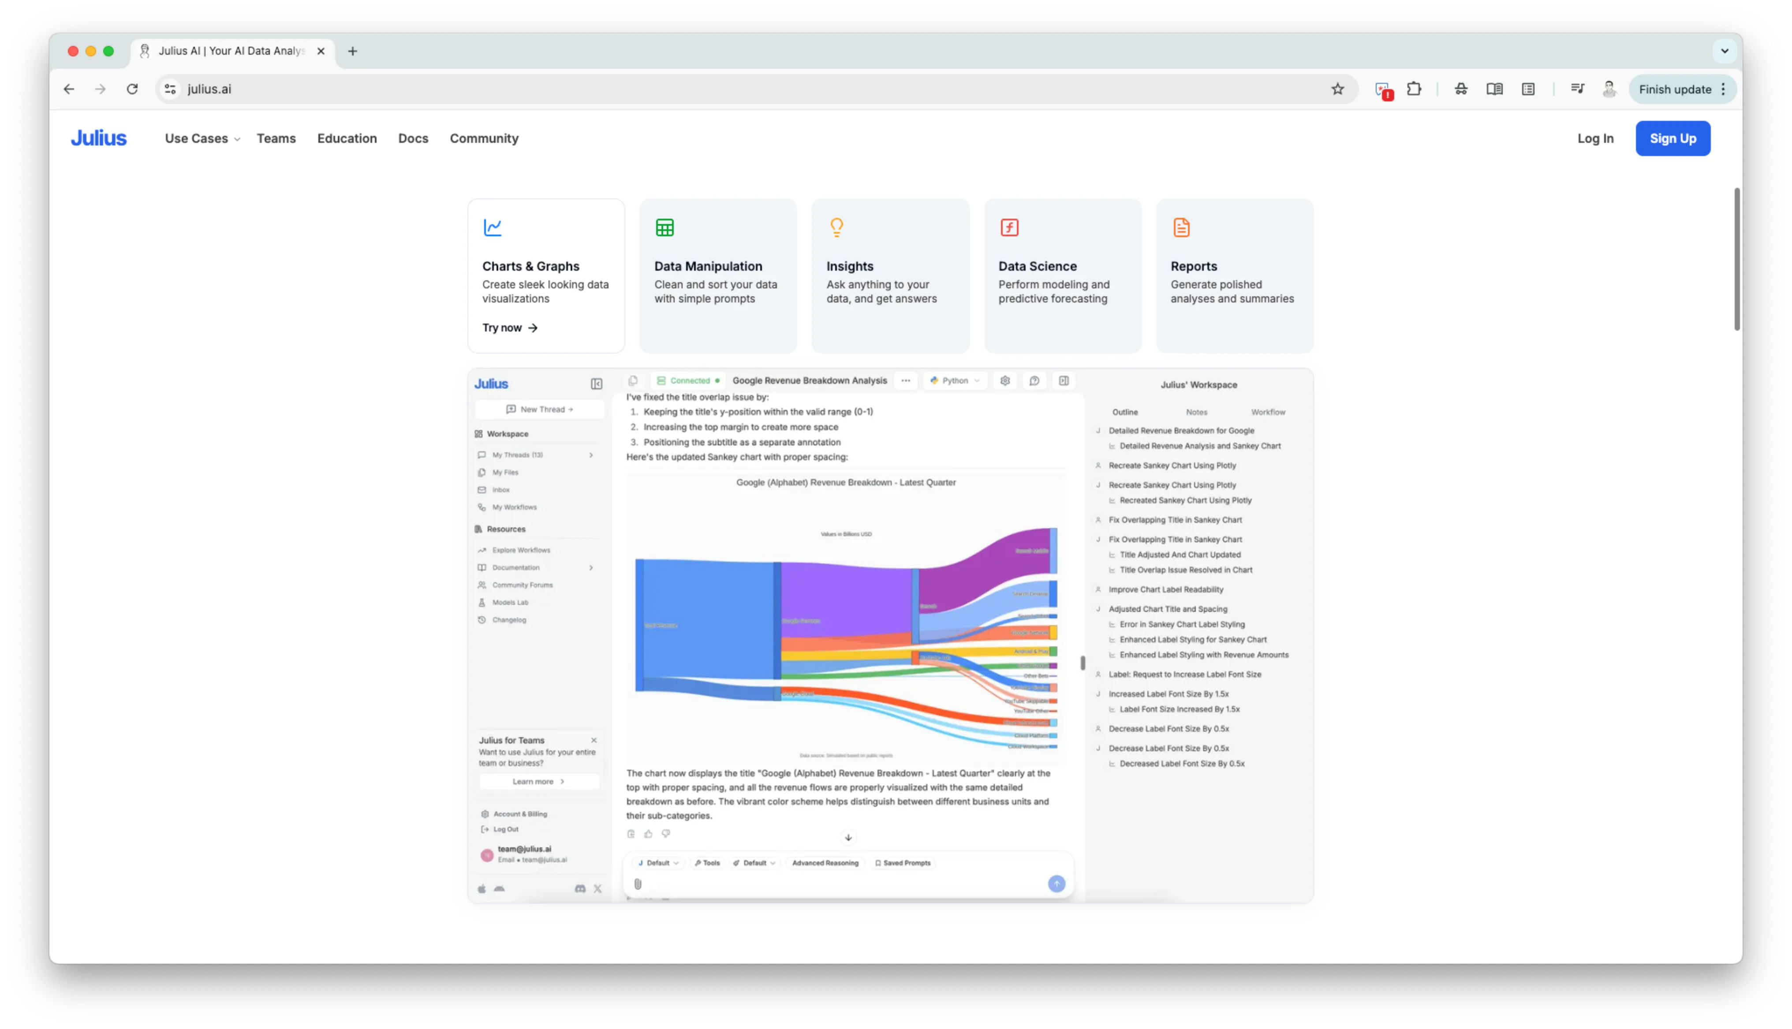Open the reading mode book icon
The image size is (1792, 1029).
click(x=1494, y=89)
